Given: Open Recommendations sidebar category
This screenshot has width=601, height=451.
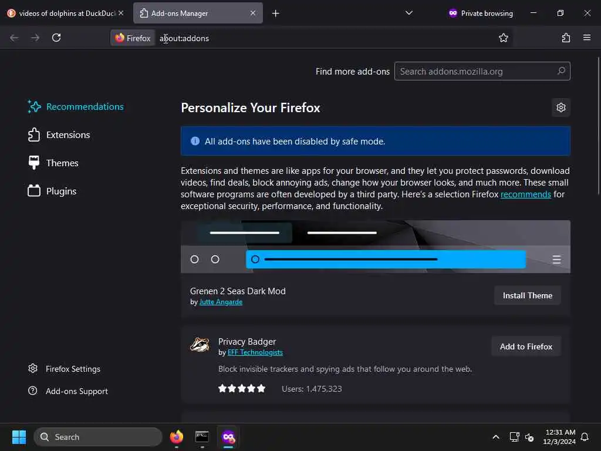Looking at the screenshot, I should (x=76, y=107).
